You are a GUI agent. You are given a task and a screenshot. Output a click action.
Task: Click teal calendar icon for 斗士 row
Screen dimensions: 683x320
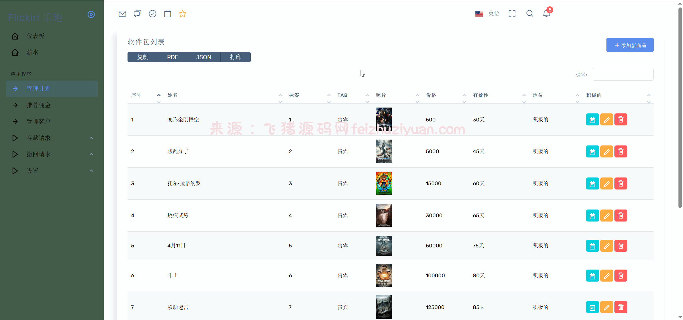tap(592, 276)
